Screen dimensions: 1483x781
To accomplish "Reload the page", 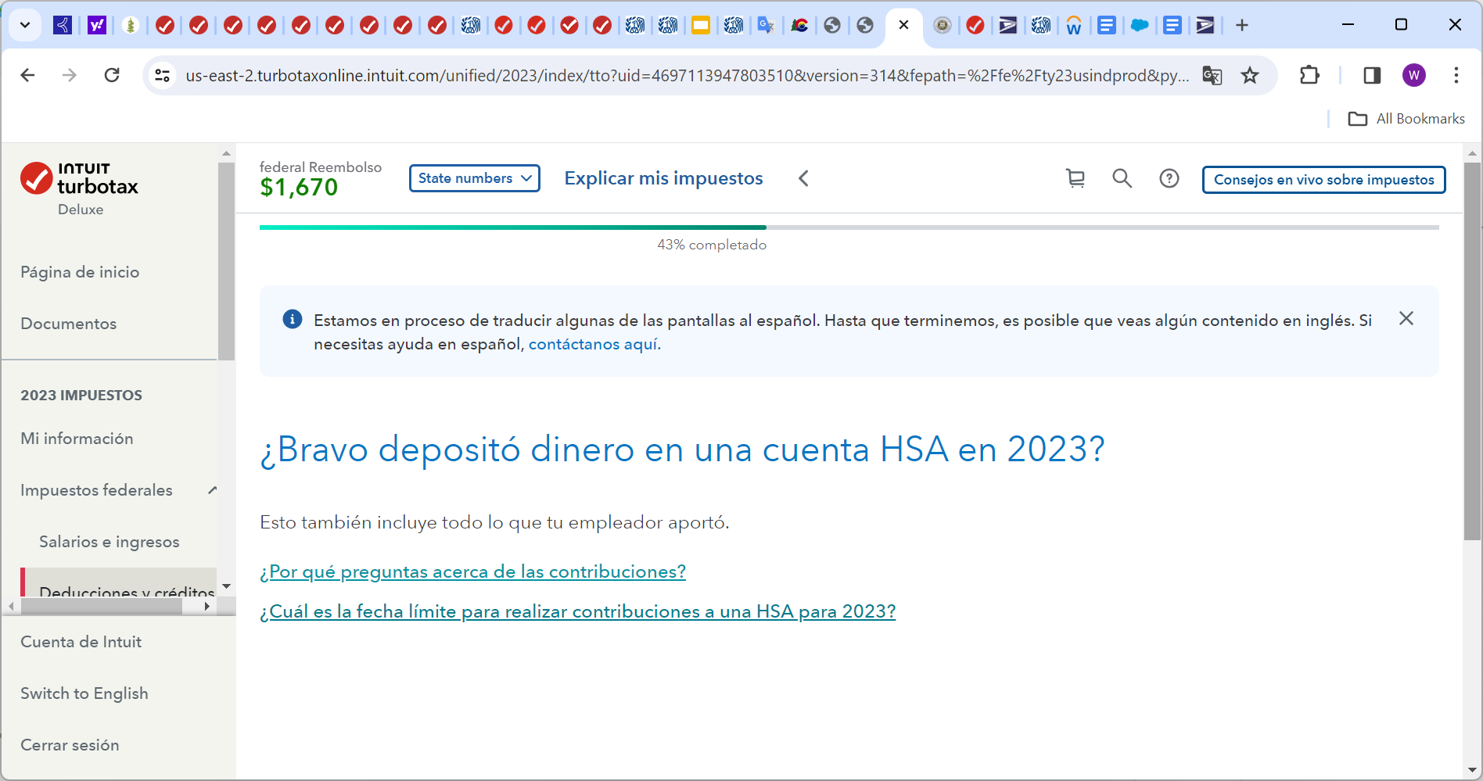I will pyautogui.click(x=112, y=75).
